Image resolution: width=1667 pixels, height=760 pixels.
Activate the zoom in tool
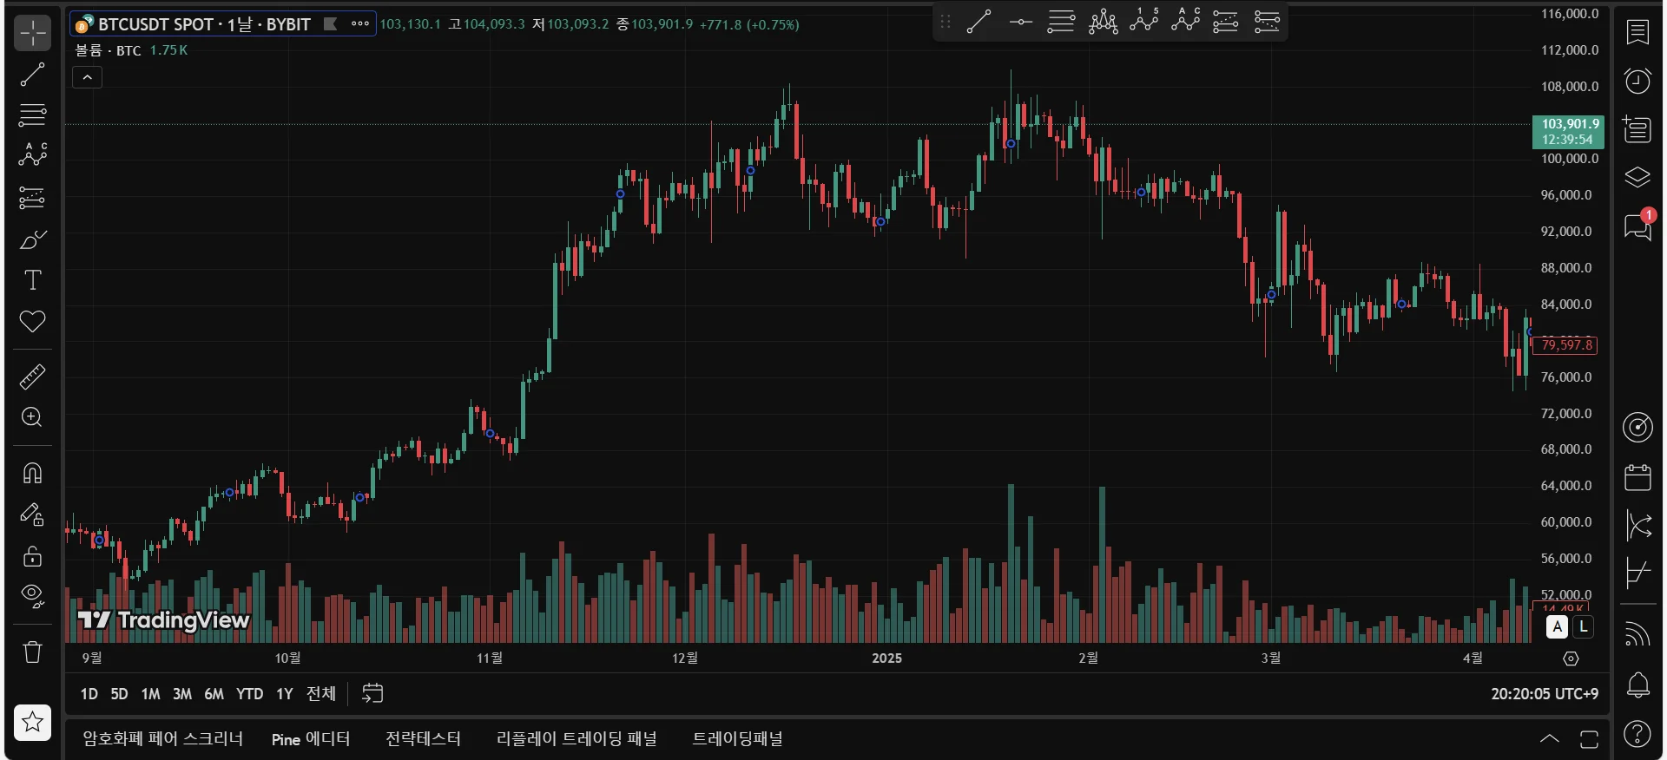[33, 417]
